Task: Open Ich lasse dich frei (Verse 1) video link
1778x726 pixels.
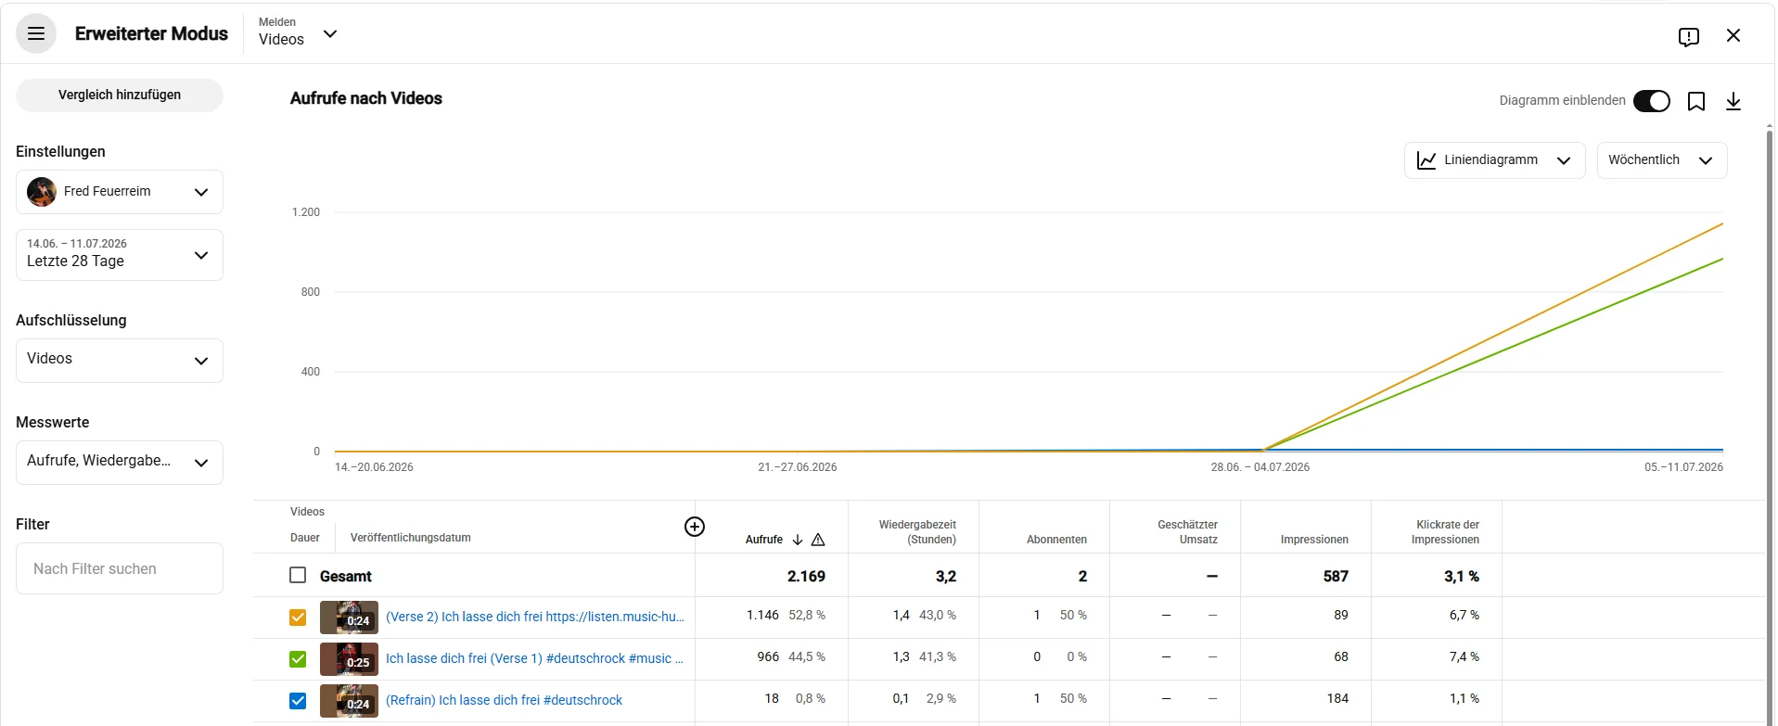Action: tap(534, 659)
